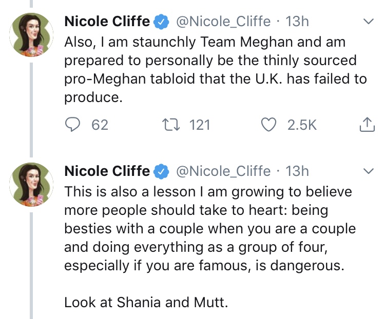Click the @Nicole_Cliffe handle on the first tweet

pos(223,22)
